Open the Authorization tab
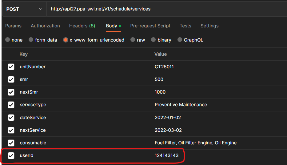Viewport: 287px width, 165px height. click(45, 26)
